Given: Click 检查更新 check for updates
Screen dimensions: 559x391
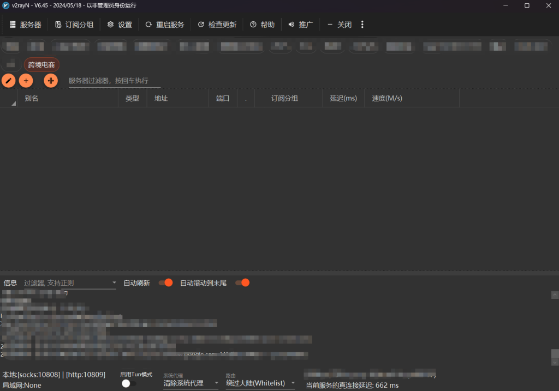Looking at the screenshot, I should 217,25.
